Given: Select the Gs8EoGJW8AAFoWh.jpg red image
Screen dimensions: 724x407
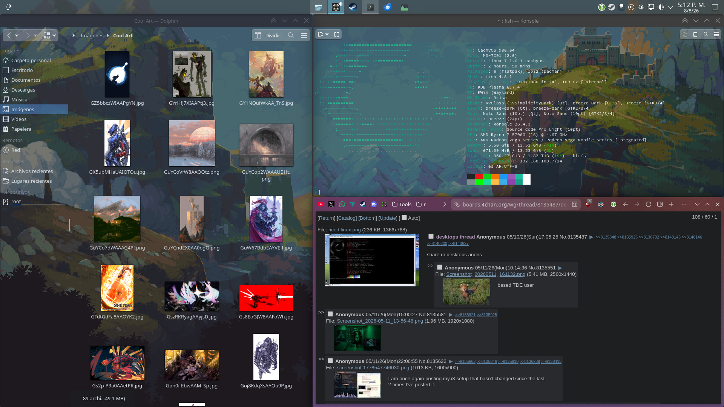Looking at the screenshot, I should [266, 298].
